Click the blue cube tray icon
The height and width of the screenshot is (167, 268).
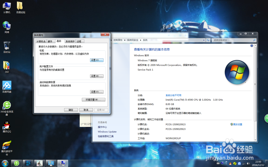point(239,164)
